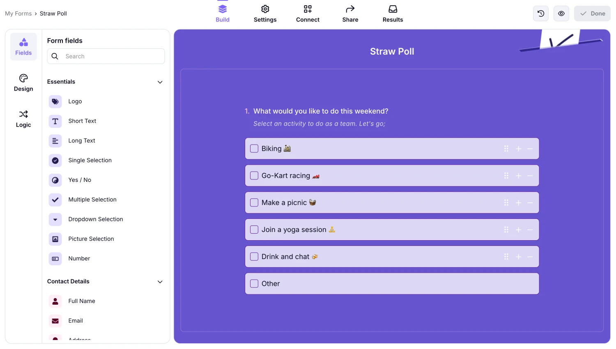Insert a Number field
Screen dimensions: 616x349
tap(79, 258)
